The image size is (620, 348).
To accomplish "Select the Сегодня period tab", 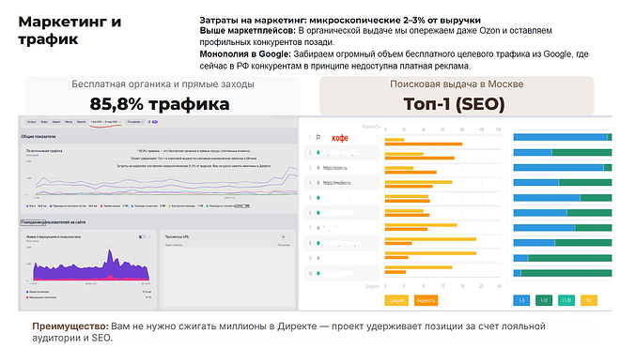I will (32, 122).
